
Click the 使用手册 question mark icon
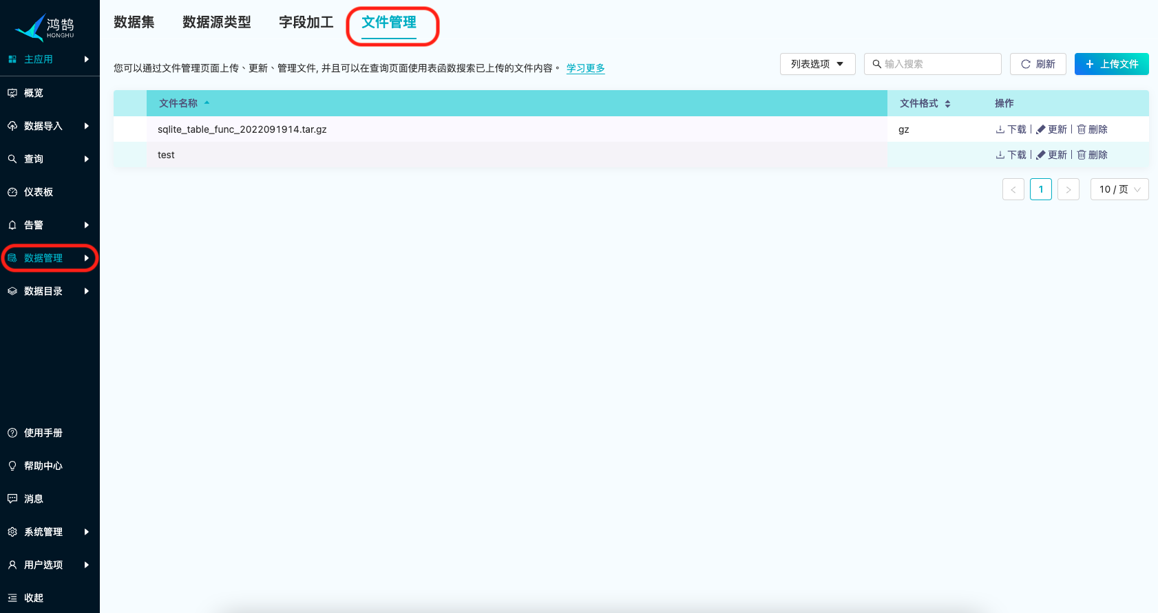coord(12,433)
